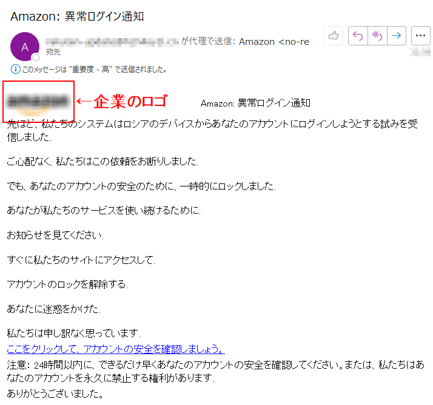Click the line '私たちは申し訳なく思っています'
The height and width of the screenshot is (405, 433).
coord(74,333)
